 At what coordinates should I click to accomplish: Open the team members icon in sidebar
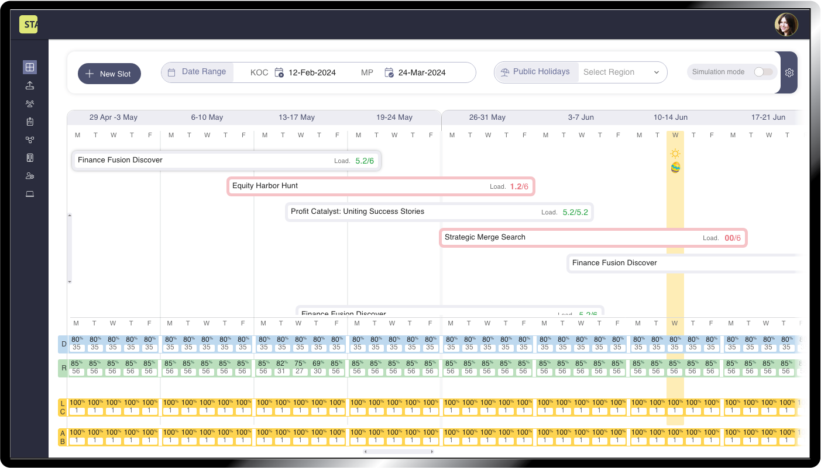pyautogui.click(x=30, y=104)
